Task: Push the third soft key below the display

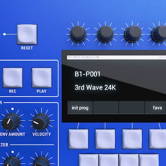Action: click(x=132, y=139)
